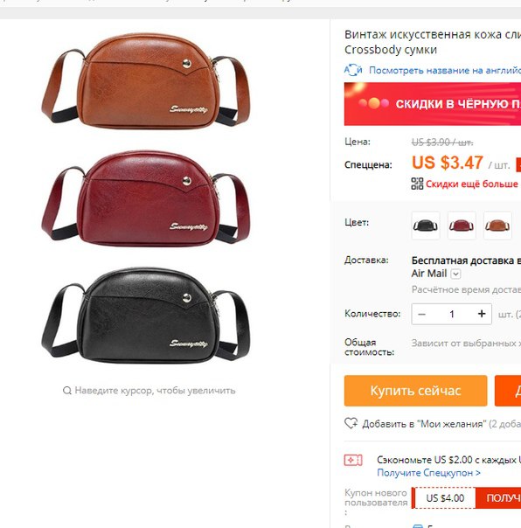Click the Black Friday sale banner
521x528 pixels.
click(x=433, y=104)
